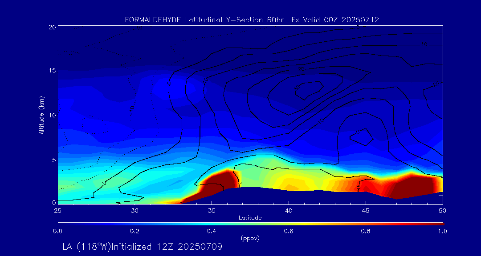Click the latitude axis tick labeled 40
The width and height of the screenshot is (481, 256).
[289, 211]
